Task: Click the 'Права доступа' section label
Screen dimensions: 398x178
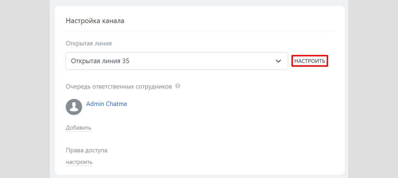Action: tap(86, 150)
